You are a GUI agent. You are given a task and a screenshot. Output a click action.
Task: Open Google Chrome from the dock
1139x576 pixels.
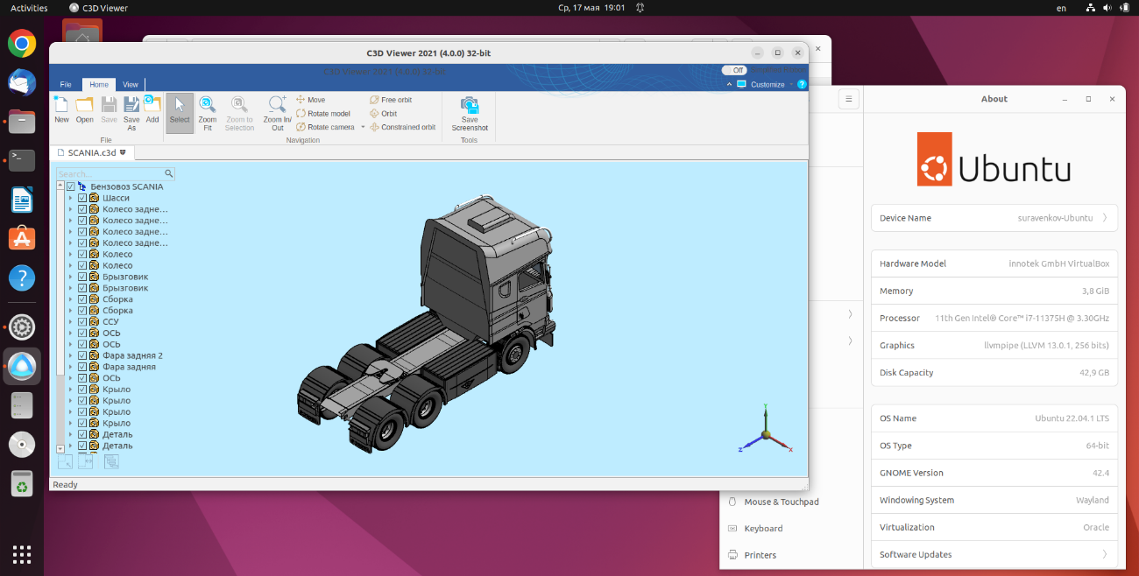pos(22,43)
